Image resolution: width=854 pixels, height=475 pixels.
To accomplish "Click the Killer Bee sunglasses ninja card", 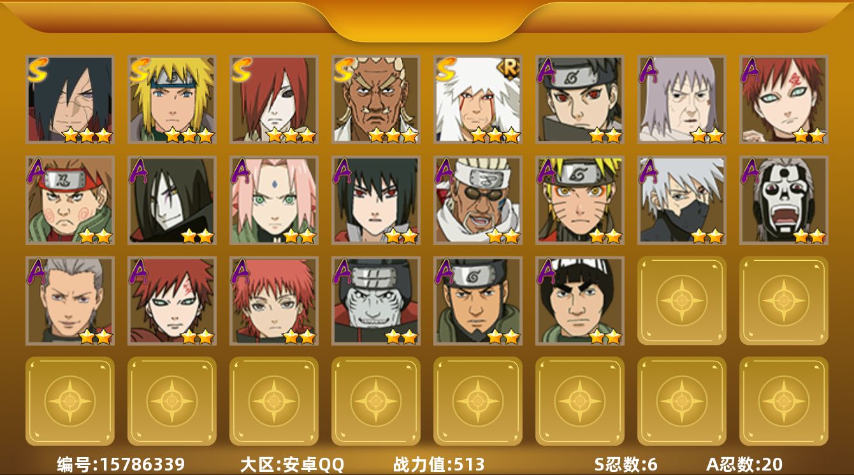I will pos(478,200).
